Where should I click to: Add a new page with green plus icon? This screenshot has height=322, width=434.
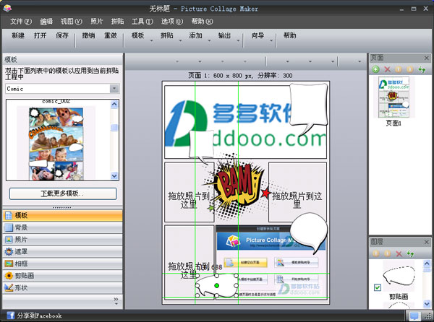point(375,69)
